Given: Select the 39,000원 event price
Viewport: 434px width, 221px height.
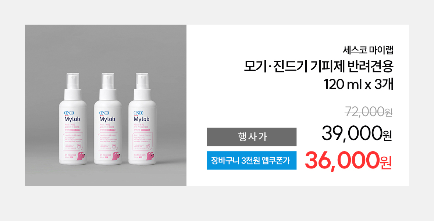Looking at the screenshot, I should click(x=356, y=133).
